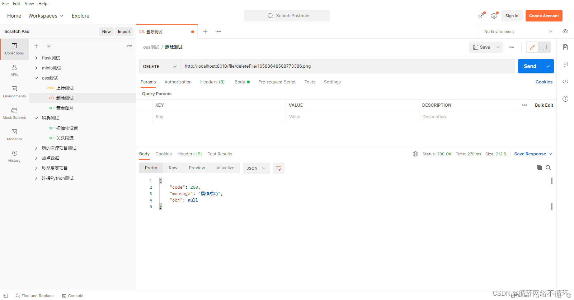Screen dimensions: 574x300
Task: Open the DELETE method dropdown
Action: point(160,66)
